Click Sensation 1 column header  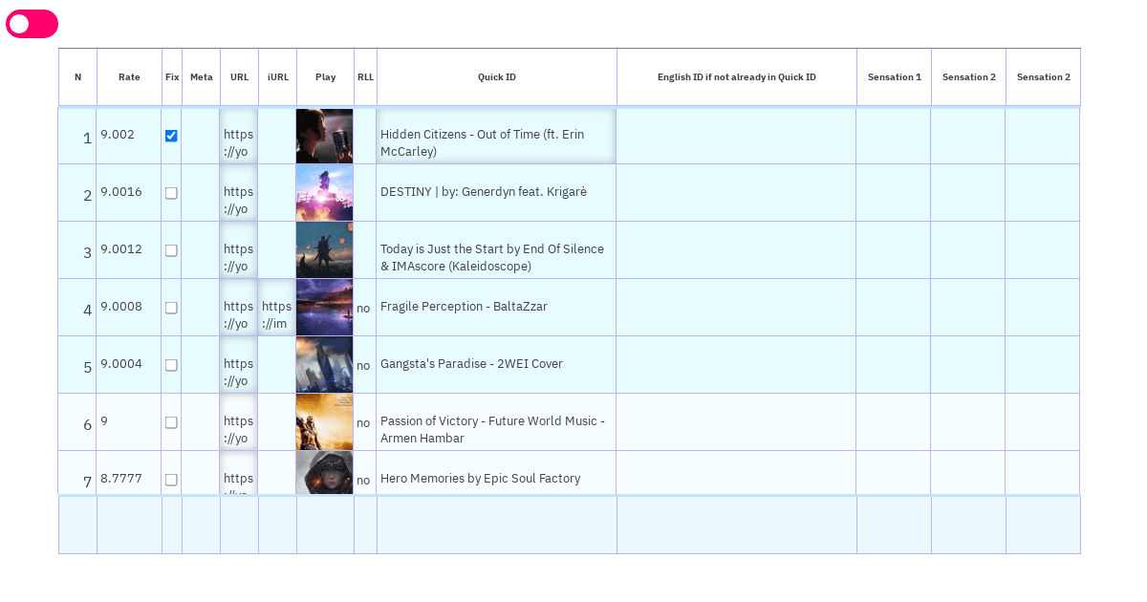[x=894, y=77]
